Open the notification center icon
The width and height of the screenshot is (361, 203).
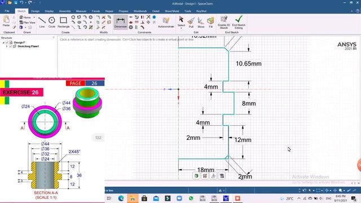[354, 198]
